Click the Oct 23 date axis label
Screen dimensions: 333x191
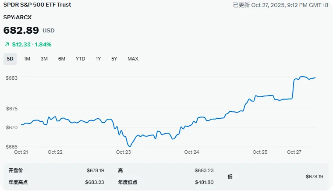pyautogui.click(x=124, y=152)
